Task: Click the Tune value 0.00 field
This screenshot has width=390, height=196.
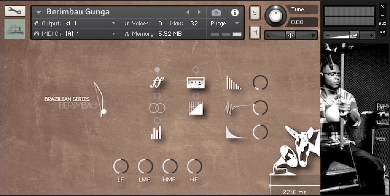Action: [302, 22]
